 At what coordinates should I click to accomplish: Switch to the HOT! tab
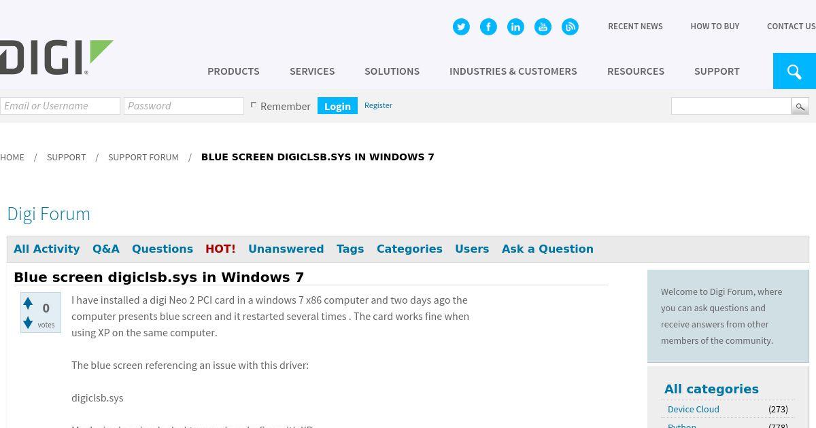click(x=220, y=249)
